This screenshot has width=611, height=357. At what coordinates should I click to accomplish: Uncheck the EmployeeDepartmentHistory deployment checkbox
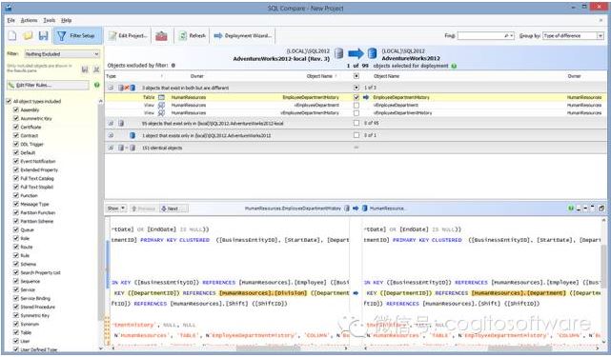[x=356, y=97]
